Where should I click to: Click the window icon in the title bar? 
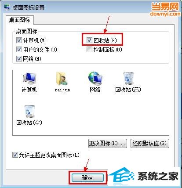(7, 7)
